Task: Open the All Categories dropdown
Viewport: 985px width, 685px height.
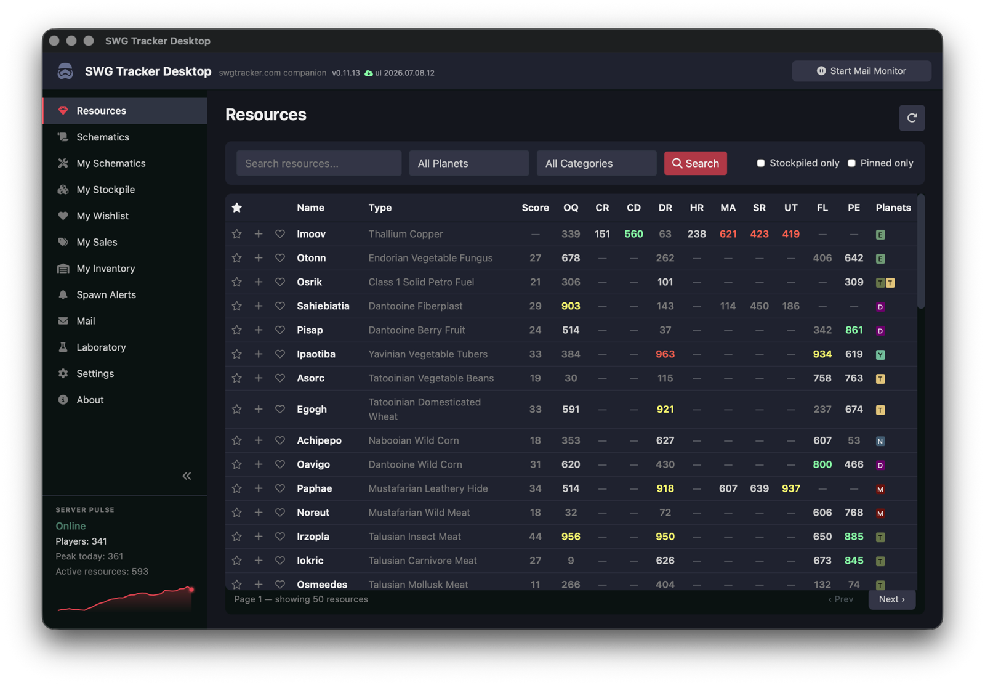Action: pyautogui.click(x=597, y=163)
